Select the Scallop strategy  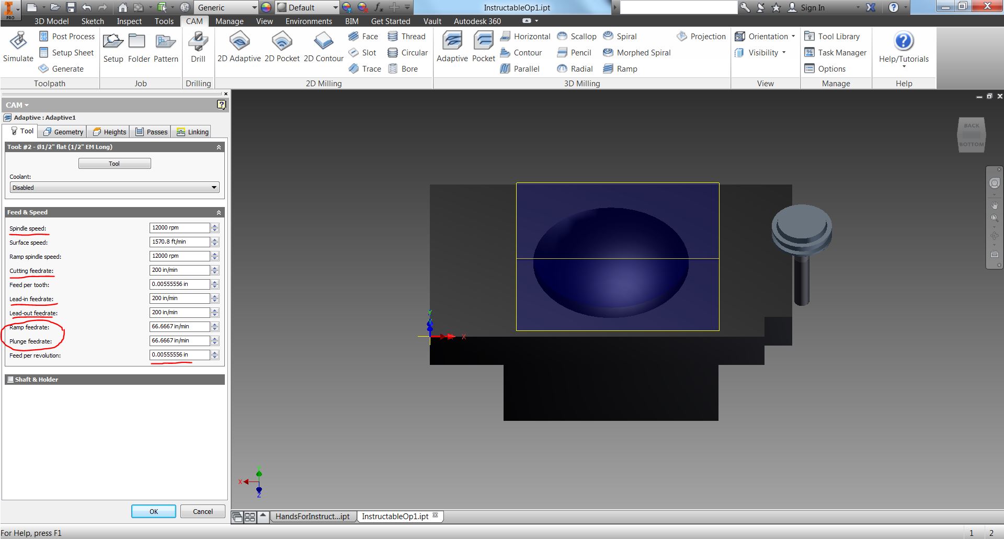point(576,37)
